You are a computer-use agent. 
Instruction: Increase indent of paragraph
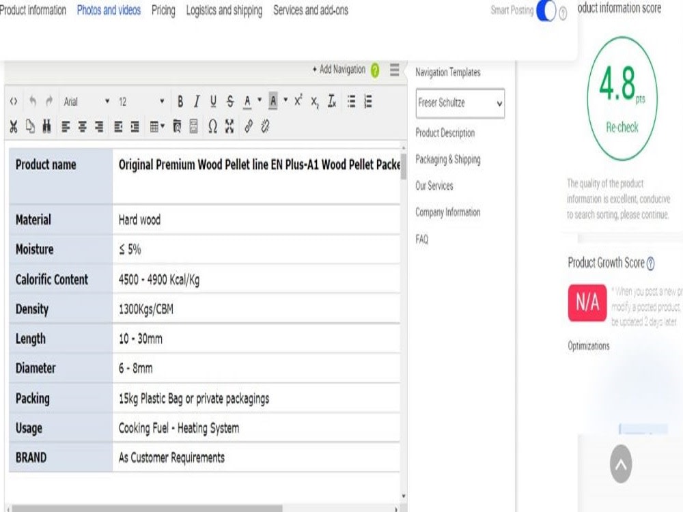click(x=135, y=127)
